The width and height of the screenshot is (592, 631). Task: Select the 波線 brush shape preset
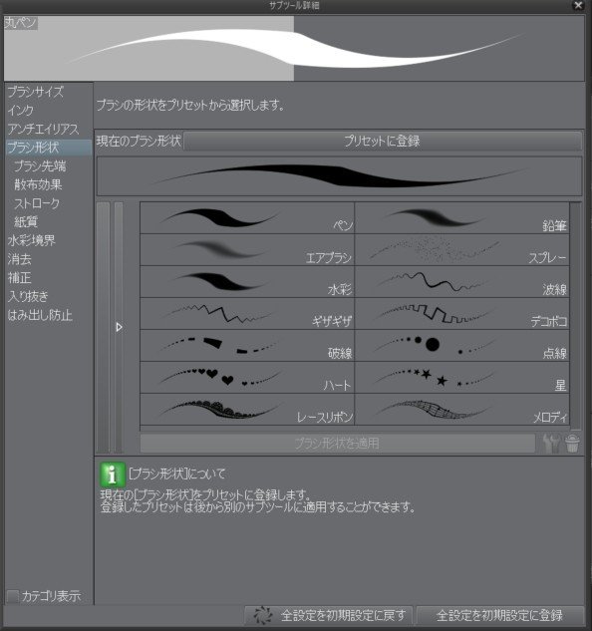[462, 282]
